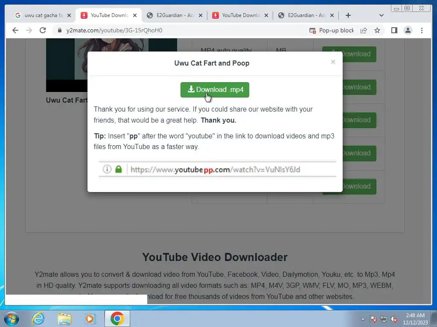Screen dimensions: 437x327
Task: Reload the current page
Action: [43, 30]
